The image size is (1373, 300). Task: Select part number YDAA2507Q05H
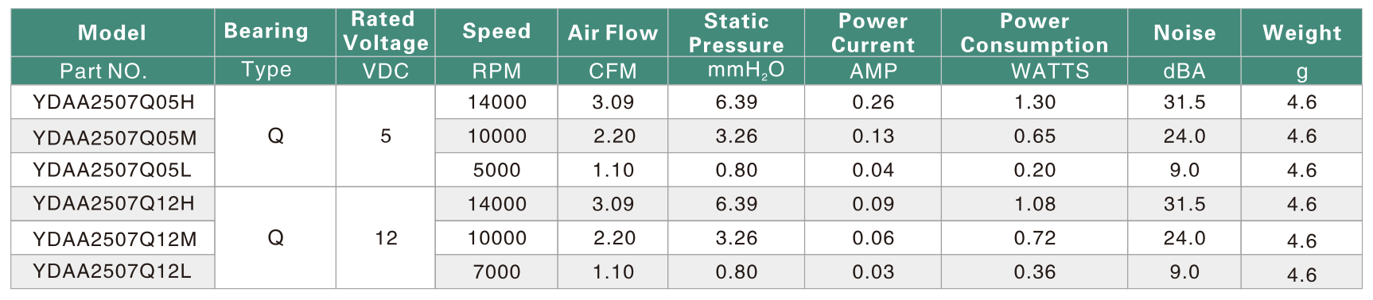tap(114, 102)
